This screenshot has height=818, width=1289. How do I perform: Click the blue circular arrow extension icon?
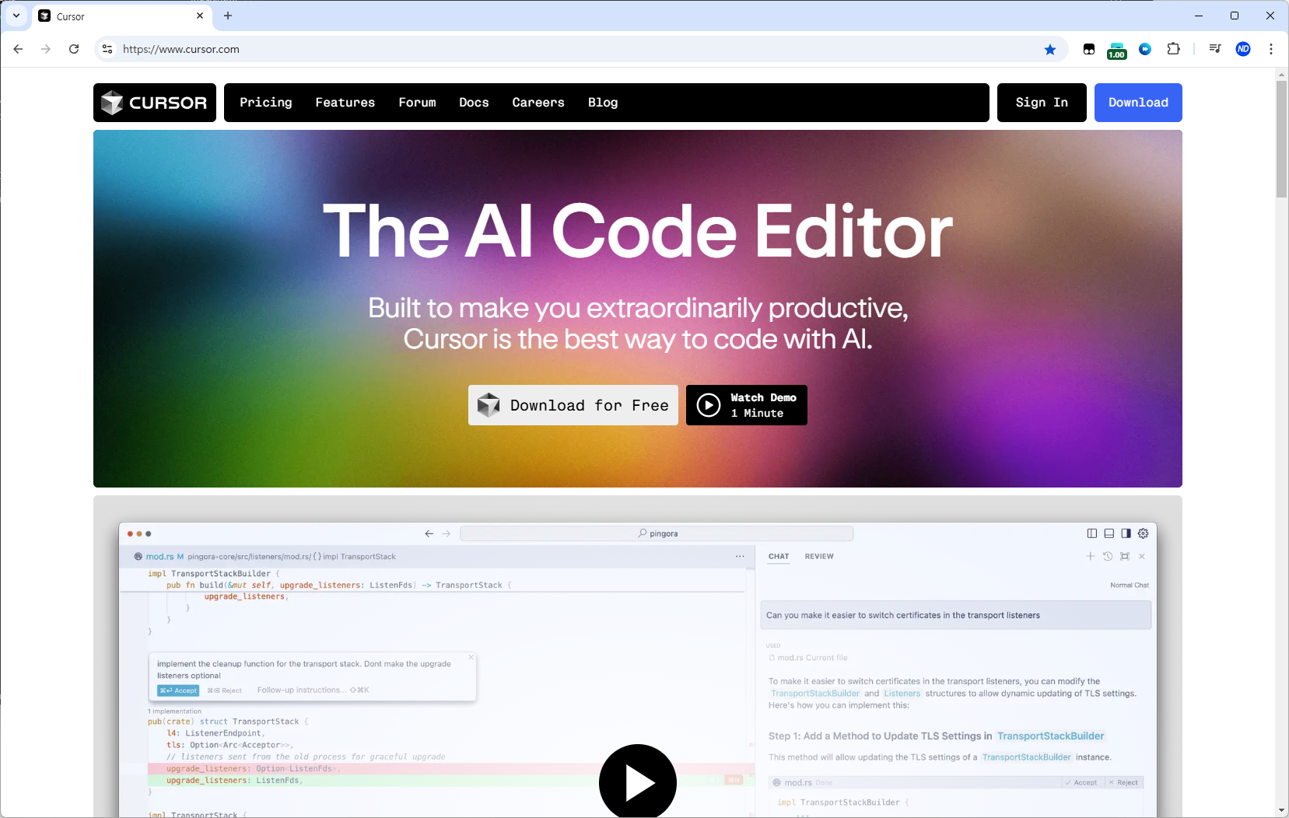click(1145, 49)
